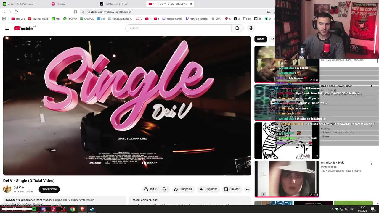379x213 pixels.
Task: Save video with Guardar button
Action: point(232,189)
